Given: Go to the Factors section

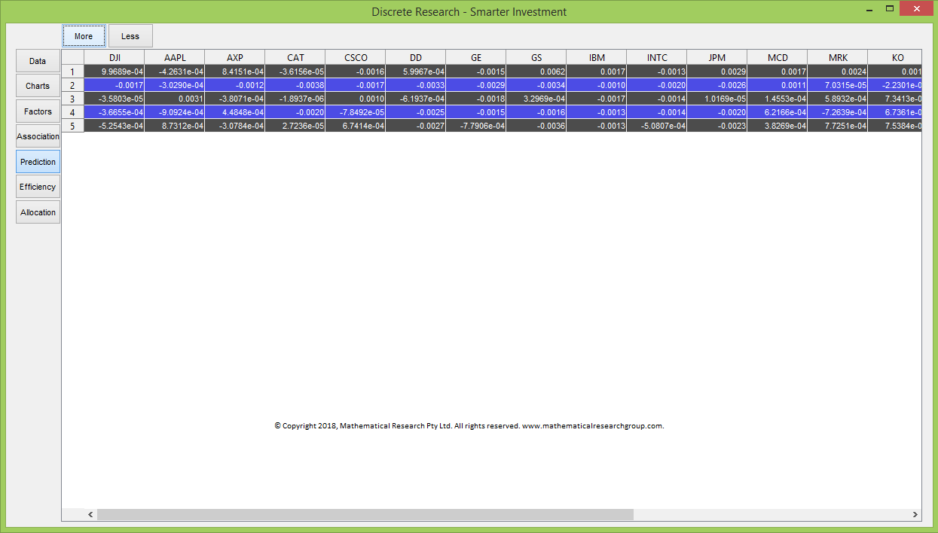Looking at the screenshot, I should click(x=38, y=111).
